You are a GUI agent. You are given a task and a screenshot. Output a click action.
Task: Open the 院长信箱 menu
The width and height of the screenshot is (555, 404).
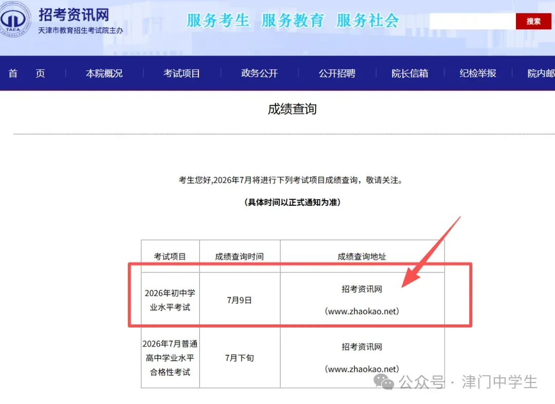coord(410,73)
